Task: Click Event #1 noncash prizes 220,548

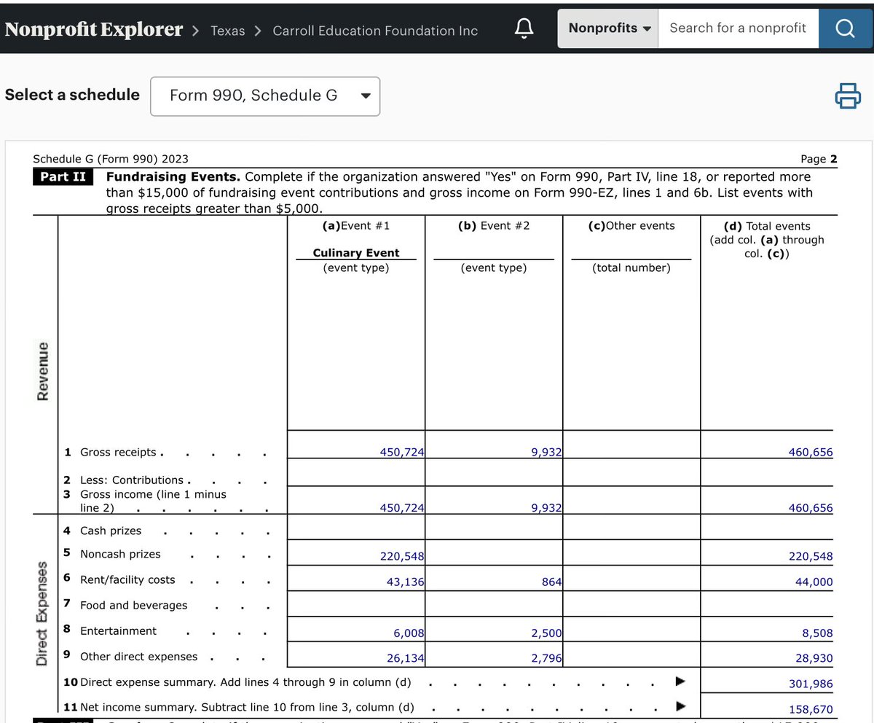Action: click(402, 557)
